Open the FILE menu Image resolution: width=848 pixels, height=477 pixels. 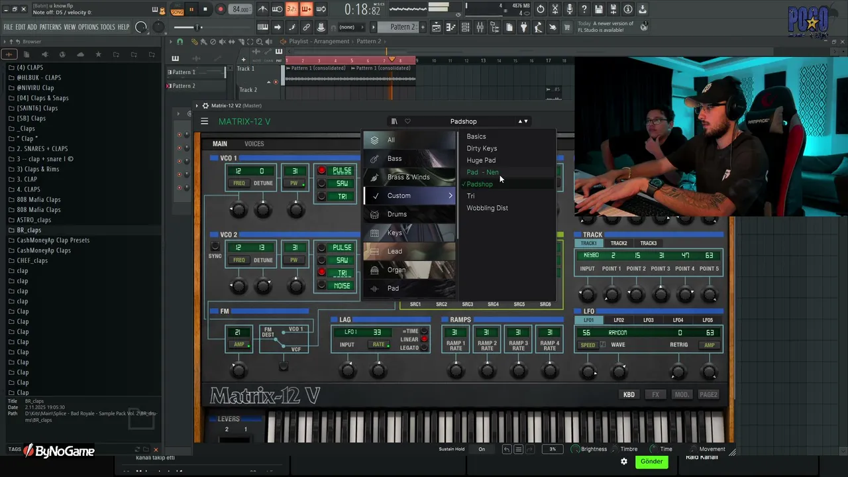(8, 27)
